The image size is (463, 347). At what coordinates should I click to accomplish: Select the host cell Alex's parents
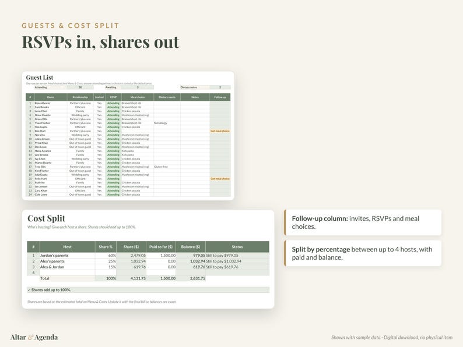point(67,261)
